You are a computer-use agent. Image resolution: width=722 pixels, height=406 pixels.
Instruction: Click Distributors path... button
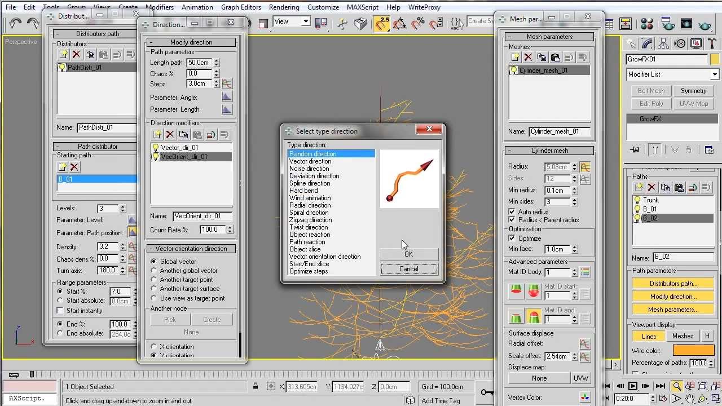(x=673, y=284)
